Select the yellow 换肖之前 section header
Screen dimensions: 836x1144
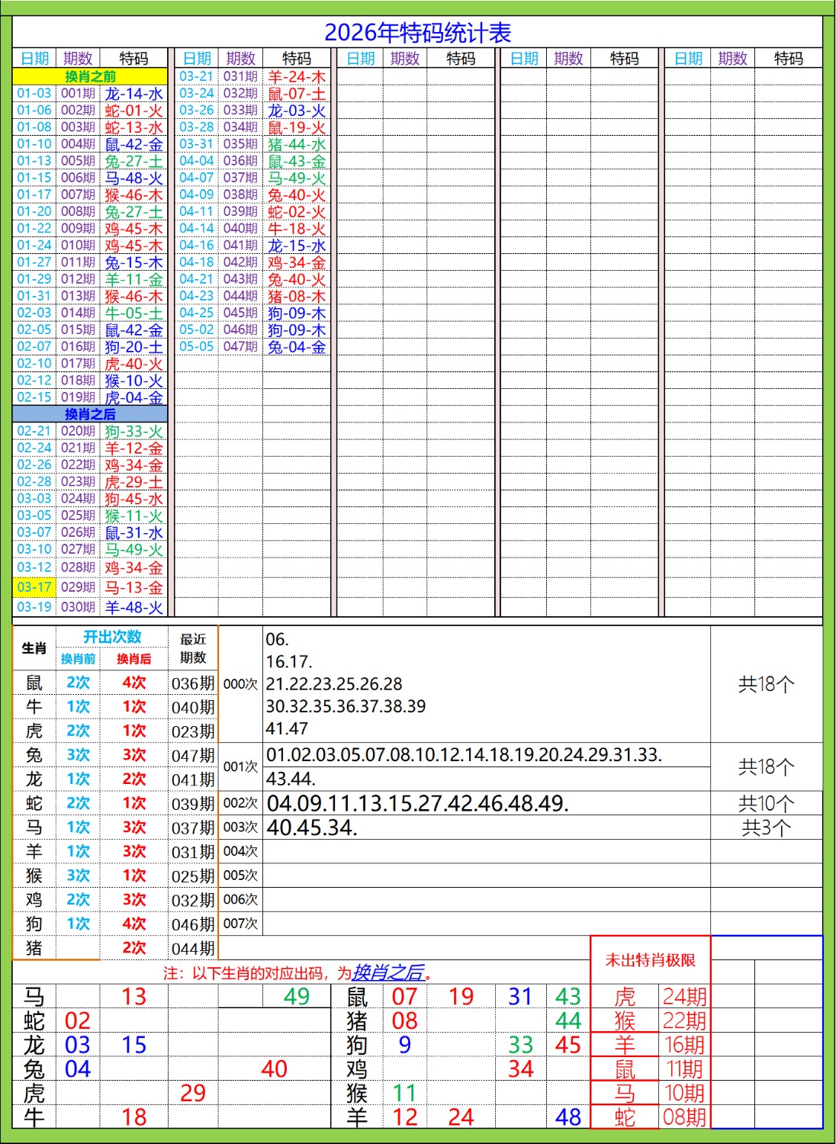pos(90,76)
